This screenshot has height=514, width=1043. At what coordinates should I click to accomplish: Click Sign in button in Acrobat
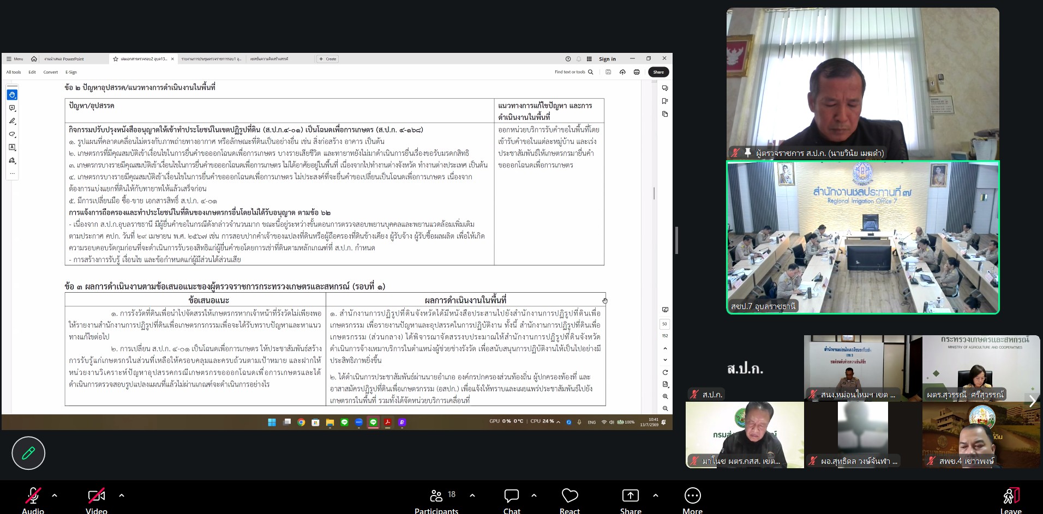607,59
